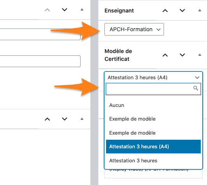Move Enseignant panel up

[x=165, y=11]
